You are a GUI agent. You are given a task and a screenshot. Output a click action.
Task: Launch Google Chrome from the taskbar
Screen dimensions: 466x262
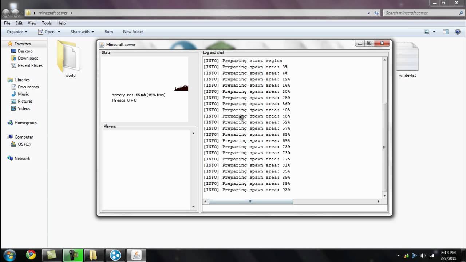(31, 255)
